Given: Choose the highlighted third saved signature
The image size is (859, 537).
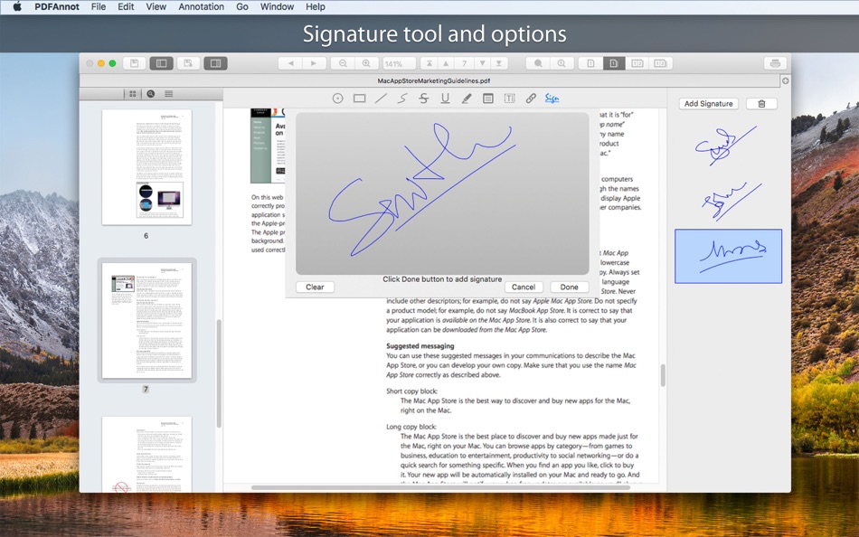Looking at the screenshot, I should pyautogui.click(x=728, y=256).
